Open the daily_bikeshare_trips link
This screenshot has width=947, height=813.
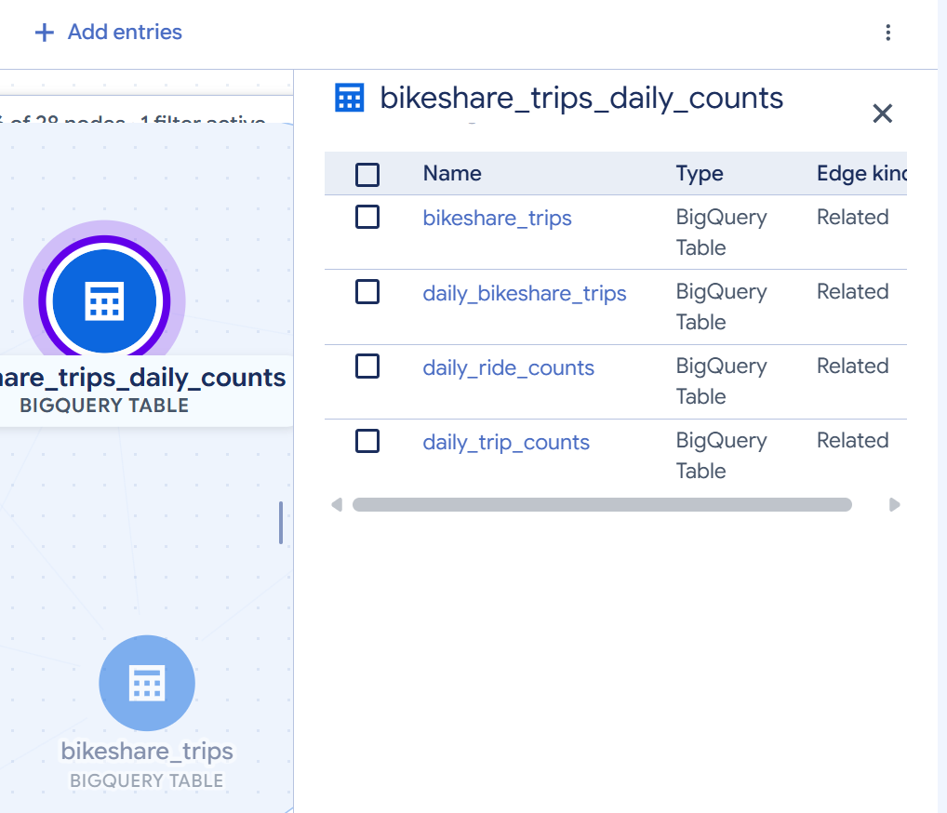tap(525, 293)
